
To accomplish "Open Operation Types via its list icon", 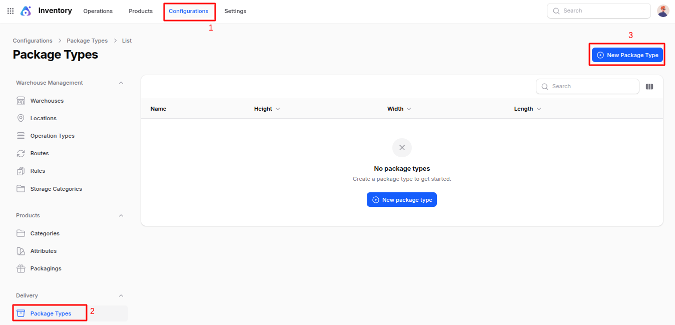I will (21, 136).
